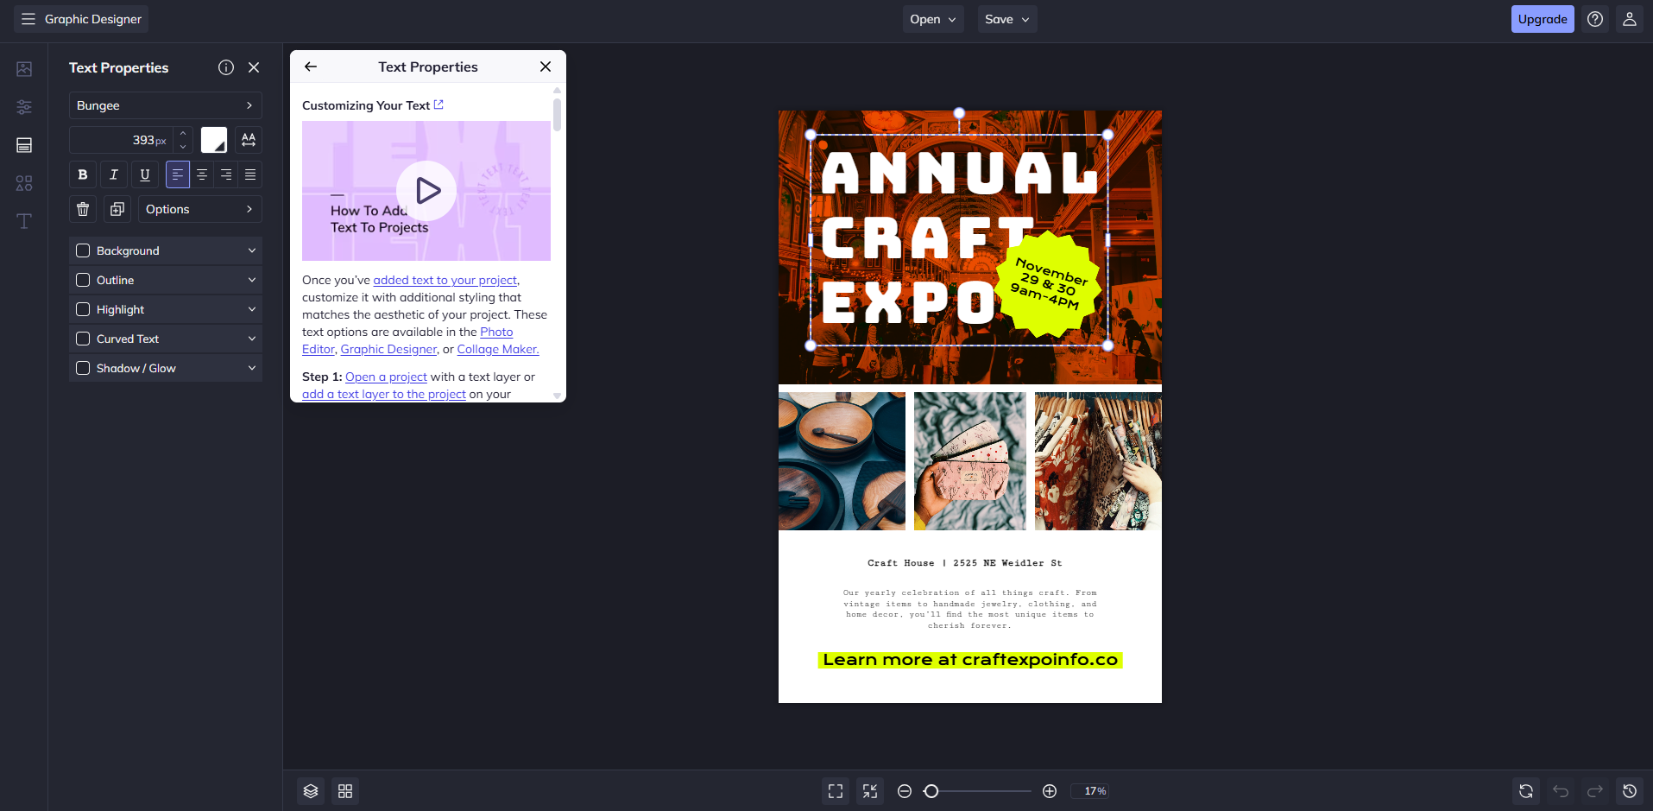
Task: Expand the Curved Text section chevron
Action: (252, 339)
